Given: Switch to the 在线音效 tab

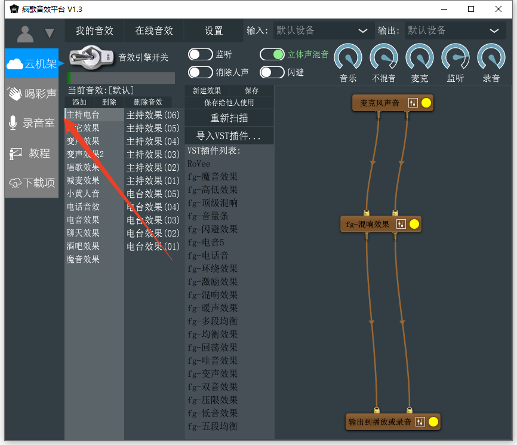Looking at the screenshot, I should coord(153,30).
